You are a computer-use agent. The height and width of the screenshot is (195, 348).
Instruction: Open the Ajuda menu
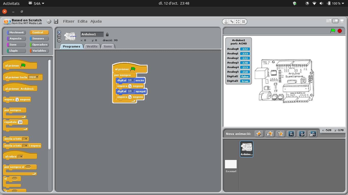click(96, 21)
